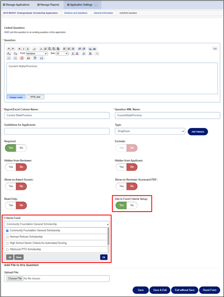Uncheck Community Foundation General Scholarship checkbox
The height and width of the screenshot is (297, 224).
pos(7,231)
